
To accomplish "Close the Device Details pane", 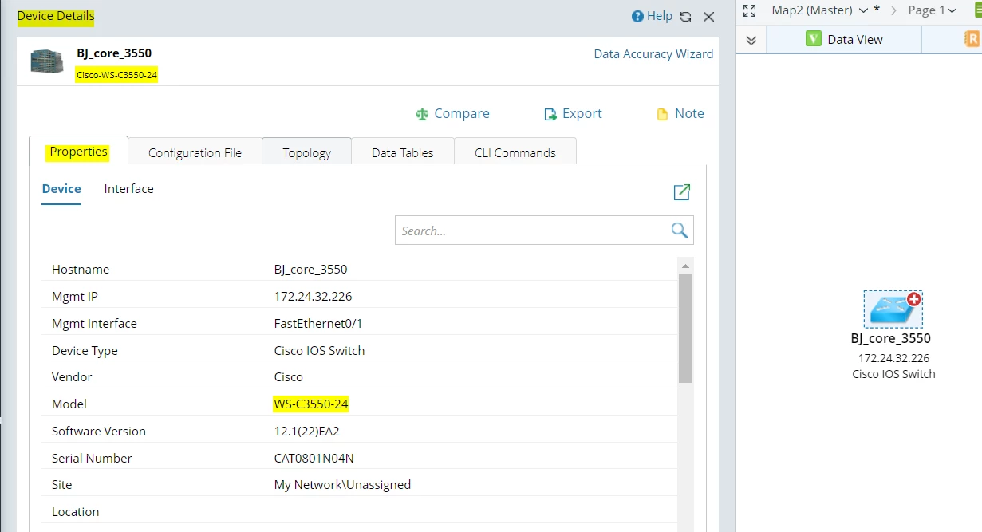I will (x=708, y=17).
